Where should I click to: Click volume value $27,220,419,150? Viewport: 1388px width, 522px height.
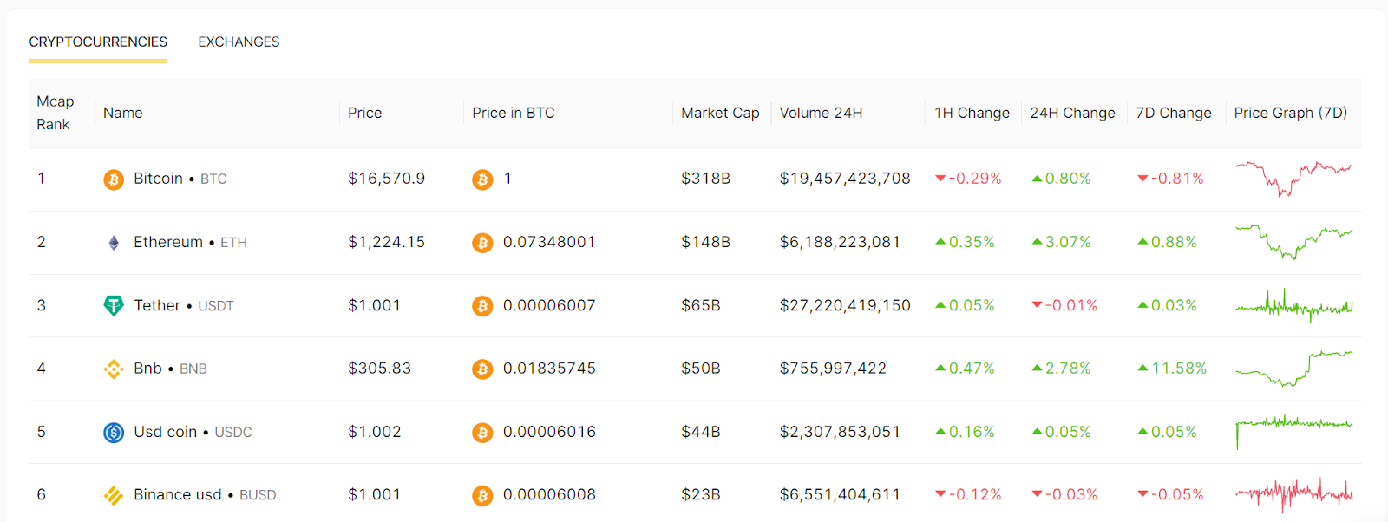click(x=845, y=305)
